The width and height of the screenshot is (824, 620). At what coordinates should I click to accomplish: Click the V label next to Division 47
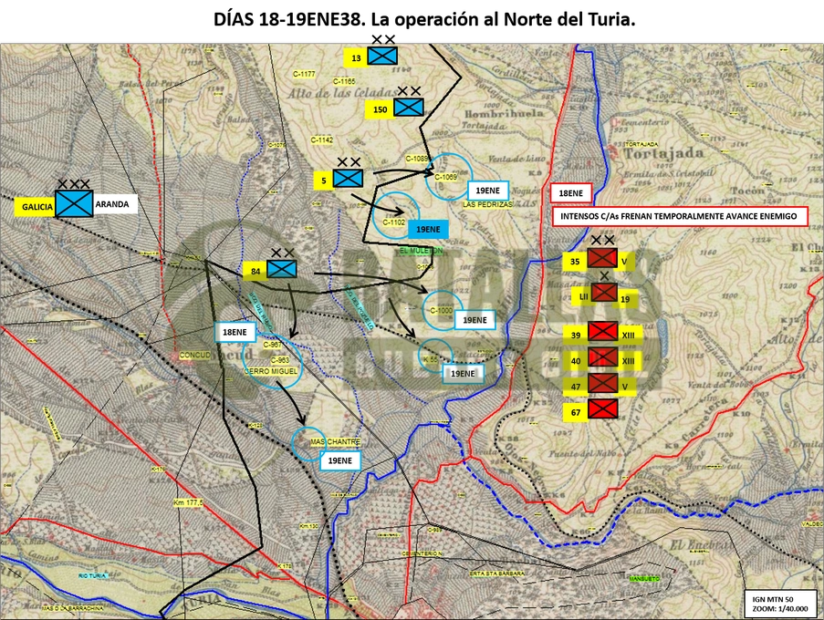pyautogui.click(x=625, y=387)
